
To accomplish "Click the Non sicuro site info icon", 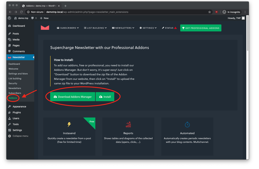I will tap(28, 12).
